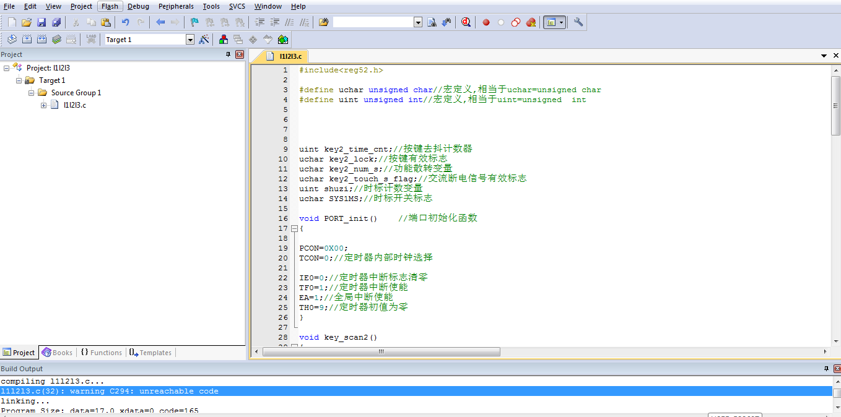Select l1l2l3.c in the project tree
This screenshot has height=417, width=841.
[x=75, y=105]
